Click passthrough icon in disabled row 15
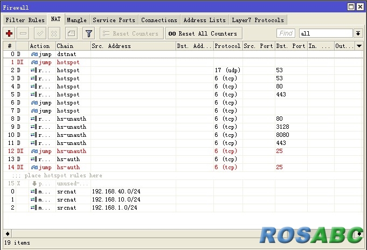367x250 pixels. click(34, 184)
